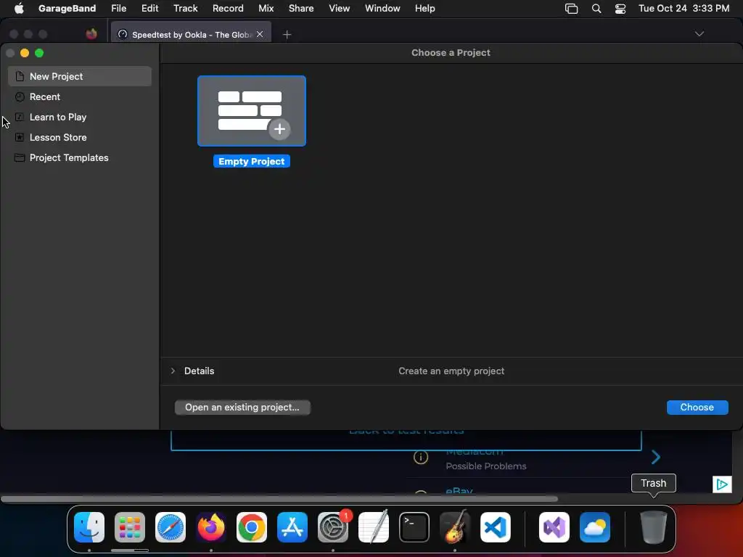Select New Project in the sidebar
The height and width of the screenshot is (557, 743).
[80, 76]
